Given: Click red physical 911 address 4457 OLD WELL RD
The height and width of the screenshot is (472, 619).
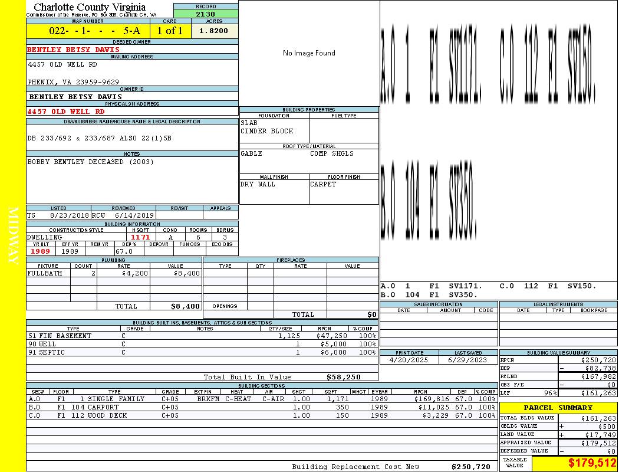Looking at the screenshot, I should (x=66, y=112).
